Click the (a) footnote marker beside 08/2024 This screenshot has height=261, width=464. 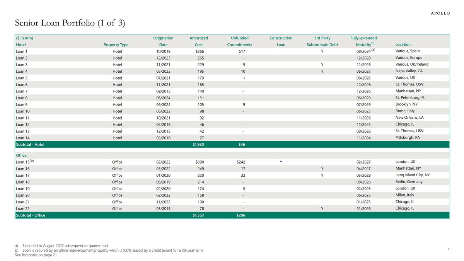[374, 50]
